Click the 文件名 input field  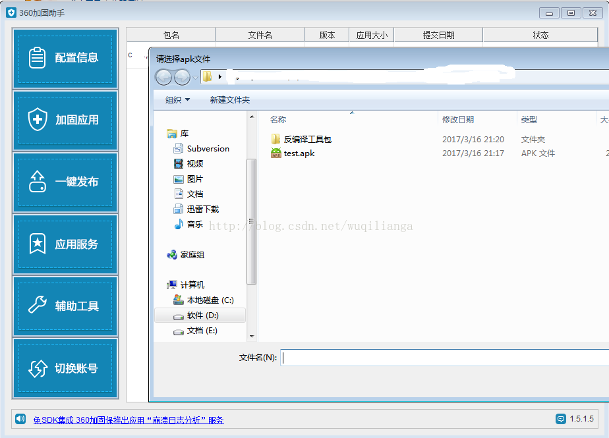(445, 358)
